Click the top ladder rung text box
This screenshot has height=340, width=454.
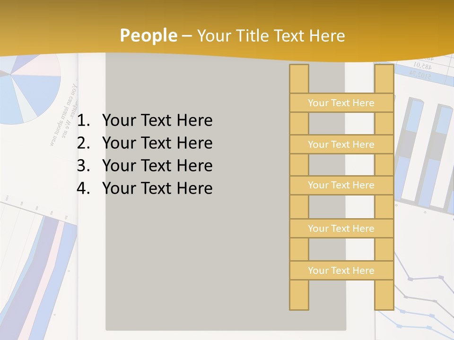341,103
